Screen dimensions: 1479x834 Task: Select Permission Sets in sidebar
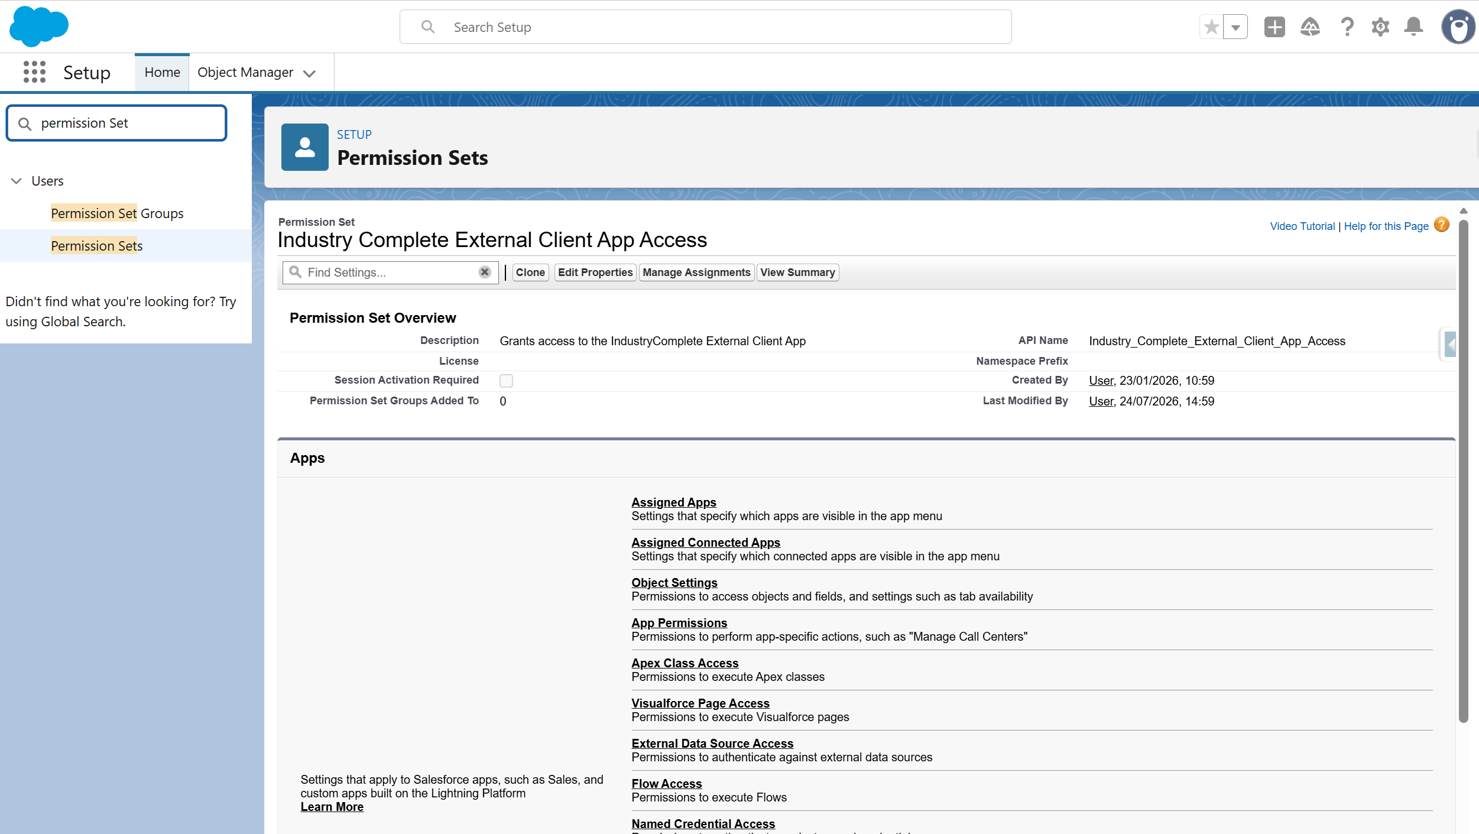pos(97,246)
